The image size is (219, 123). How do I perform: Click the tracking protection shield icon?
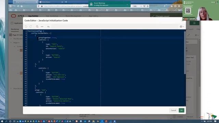(39, 6)
